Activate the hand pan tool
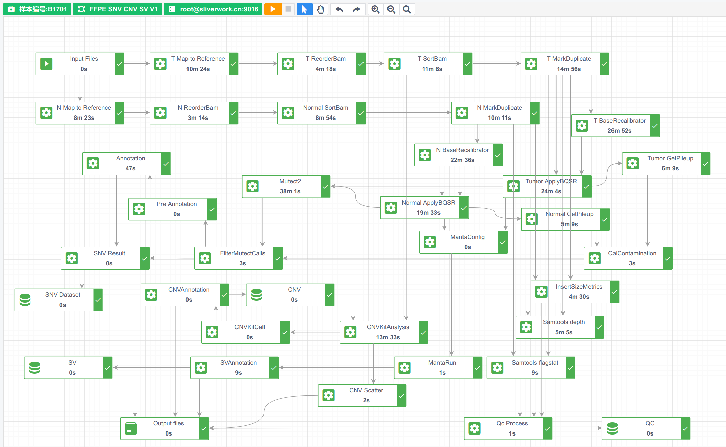Image resolution: width=726 pixels, height=447 pixels. (320, 9)
